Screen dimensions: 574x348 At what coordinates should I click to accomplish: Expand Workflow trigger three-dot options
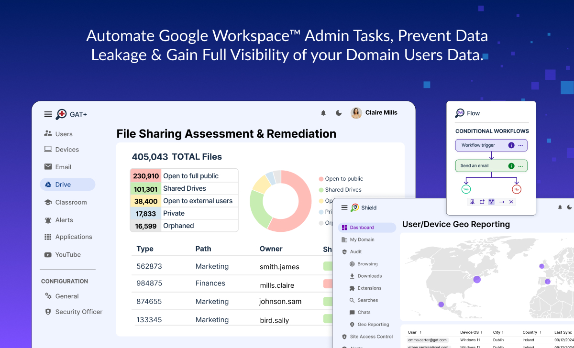[520, 145]
